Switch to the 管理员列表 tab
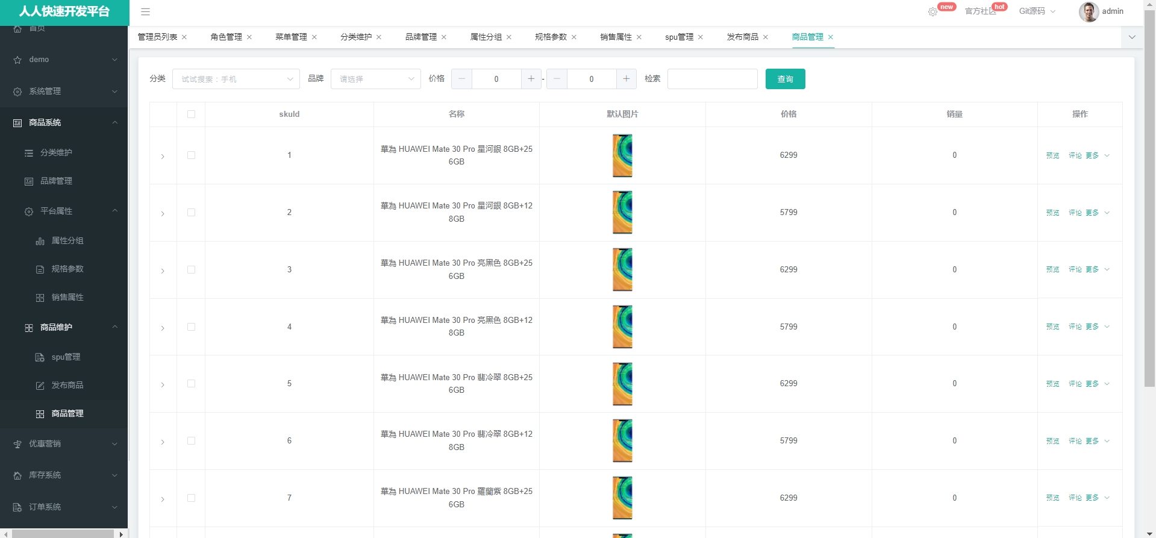The height and width of the screenshot is (538, 1156). [158, 37]
